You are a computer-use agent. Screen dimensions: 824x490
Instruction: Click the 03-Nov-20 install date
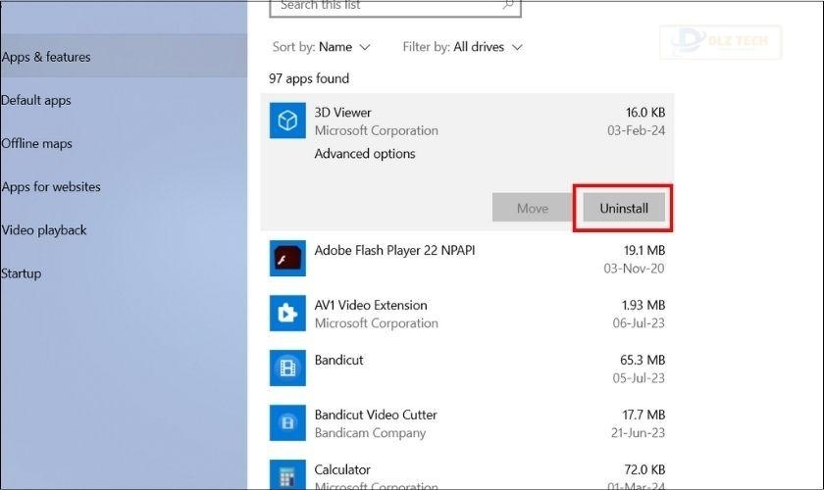634,269
